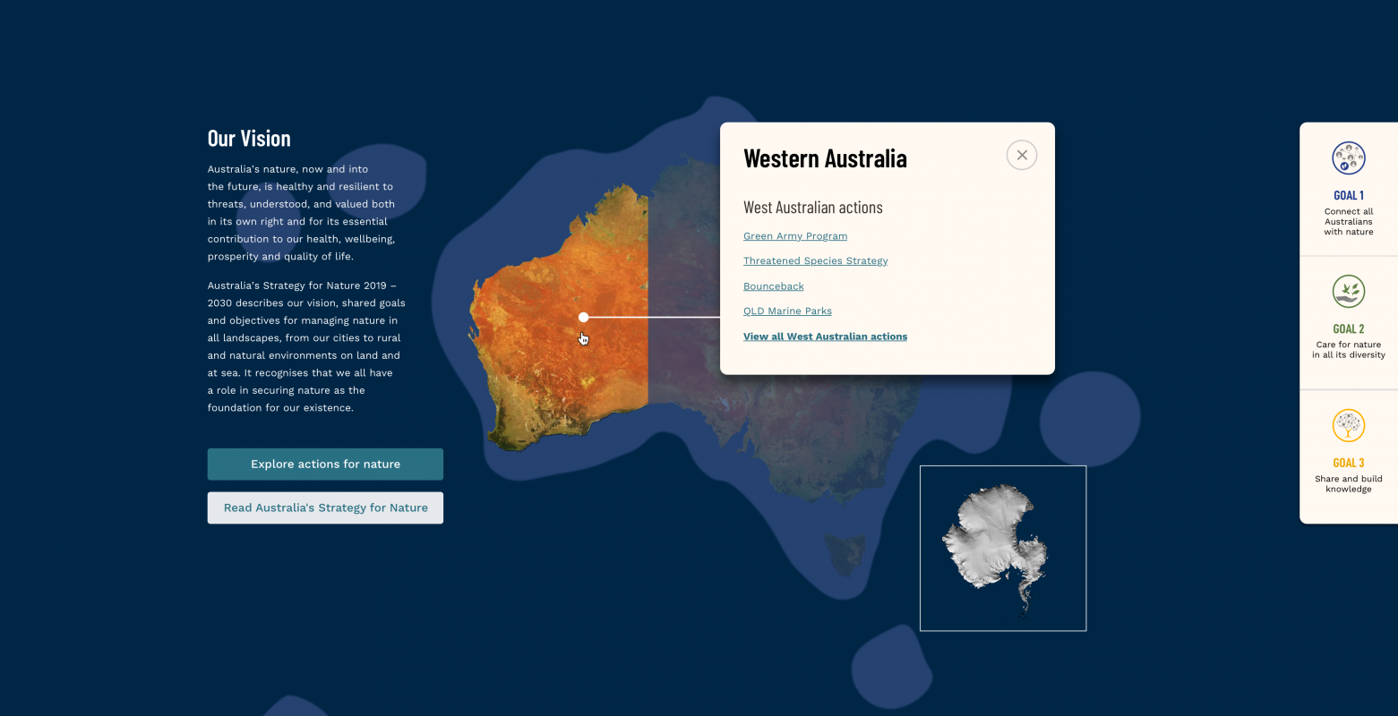Open GOAL 3 heading
1398x716 pixels.
pos(1349,463)
